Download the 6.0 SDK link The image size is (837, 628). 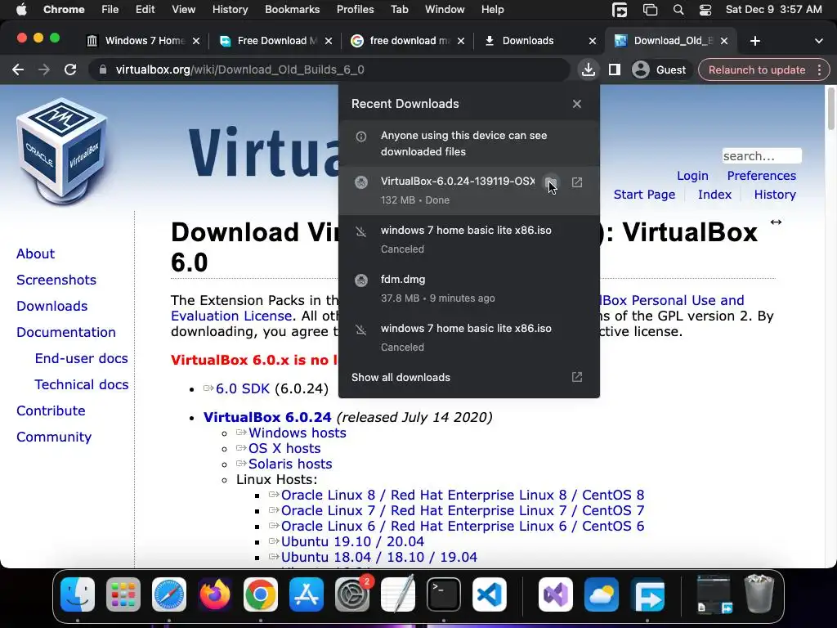(242, 388)
